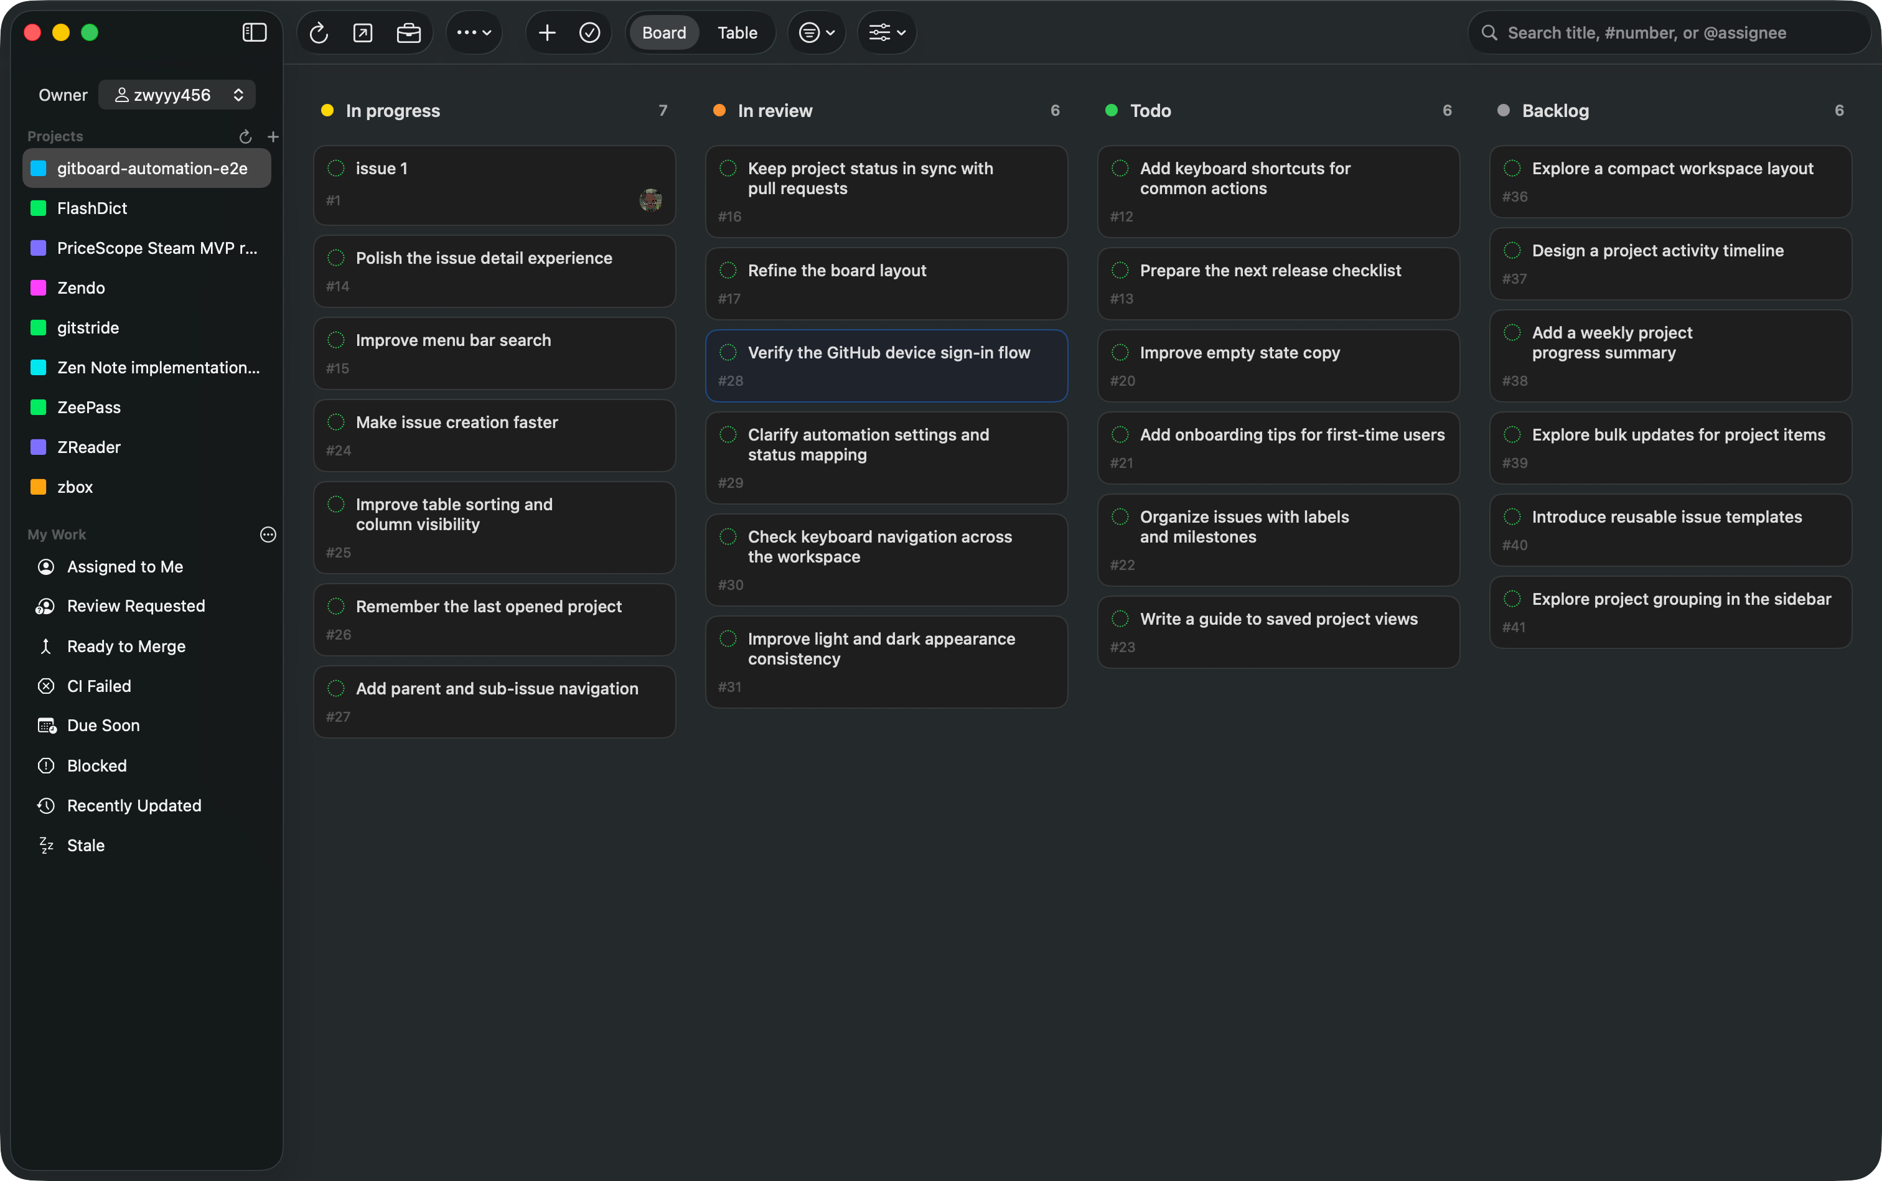1882x1181 pixels.
Task: Focus the search title or assignee field
Action: [1670, 33]
